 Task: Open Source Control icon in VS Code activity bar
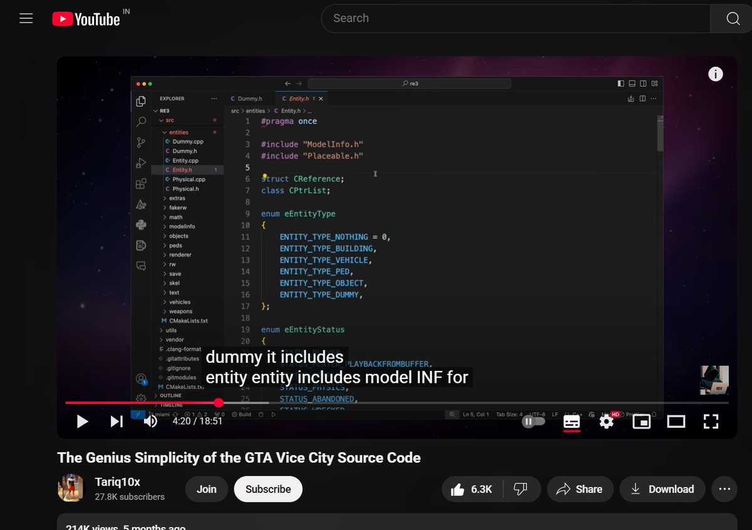pos(141,143)
